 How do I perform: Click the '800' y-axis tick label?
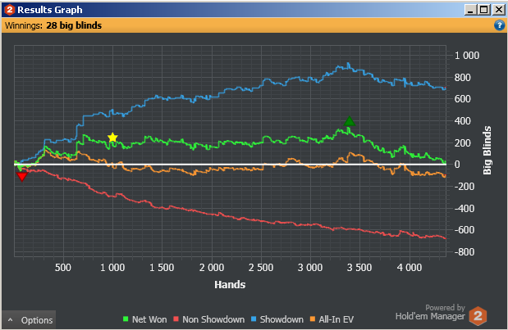463,78
